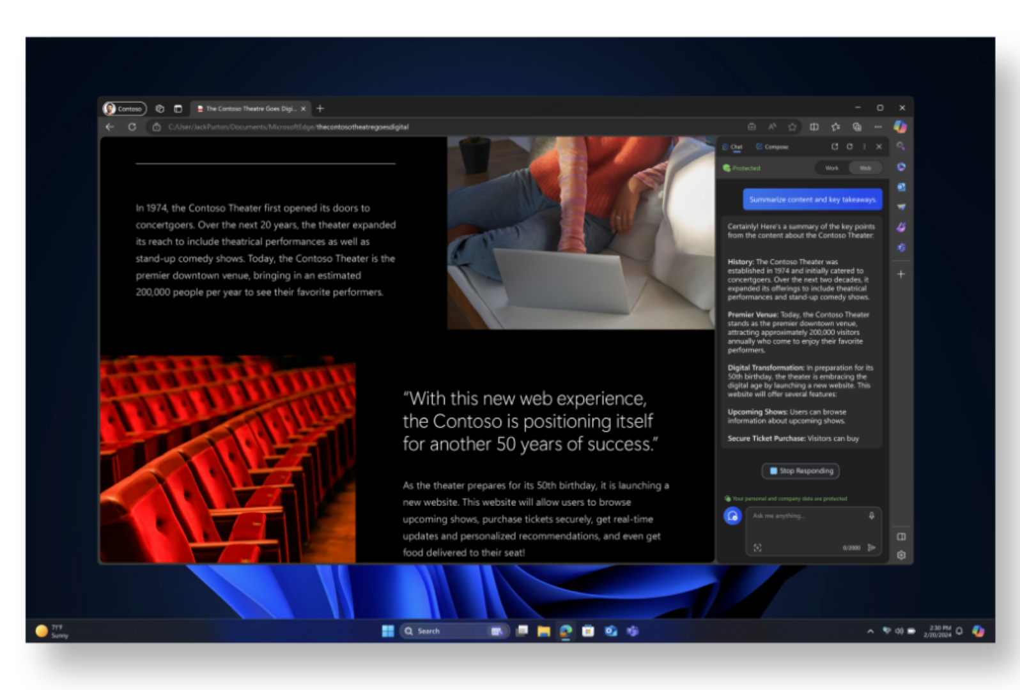Image resolution: width=1020 pixels, height=690 pixels.
Task: Click the Stop Responding button
Action: click(800, 471)
